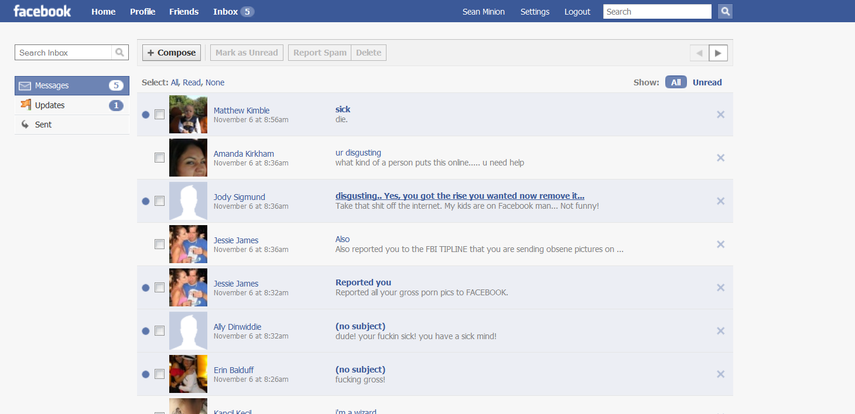This screenshot has height=414, width=855.
Task: Open the Inbox menu item
Action: pyautogui.click(x=225, y=12)
